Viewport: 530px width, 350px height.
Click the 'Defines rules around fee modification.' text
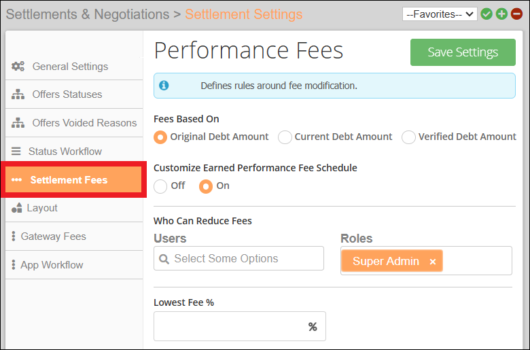(279, 86)
